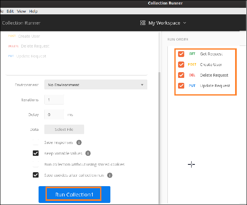Open the Edit menu
Viewport: 247px width, 205px height.
(10, 11)
